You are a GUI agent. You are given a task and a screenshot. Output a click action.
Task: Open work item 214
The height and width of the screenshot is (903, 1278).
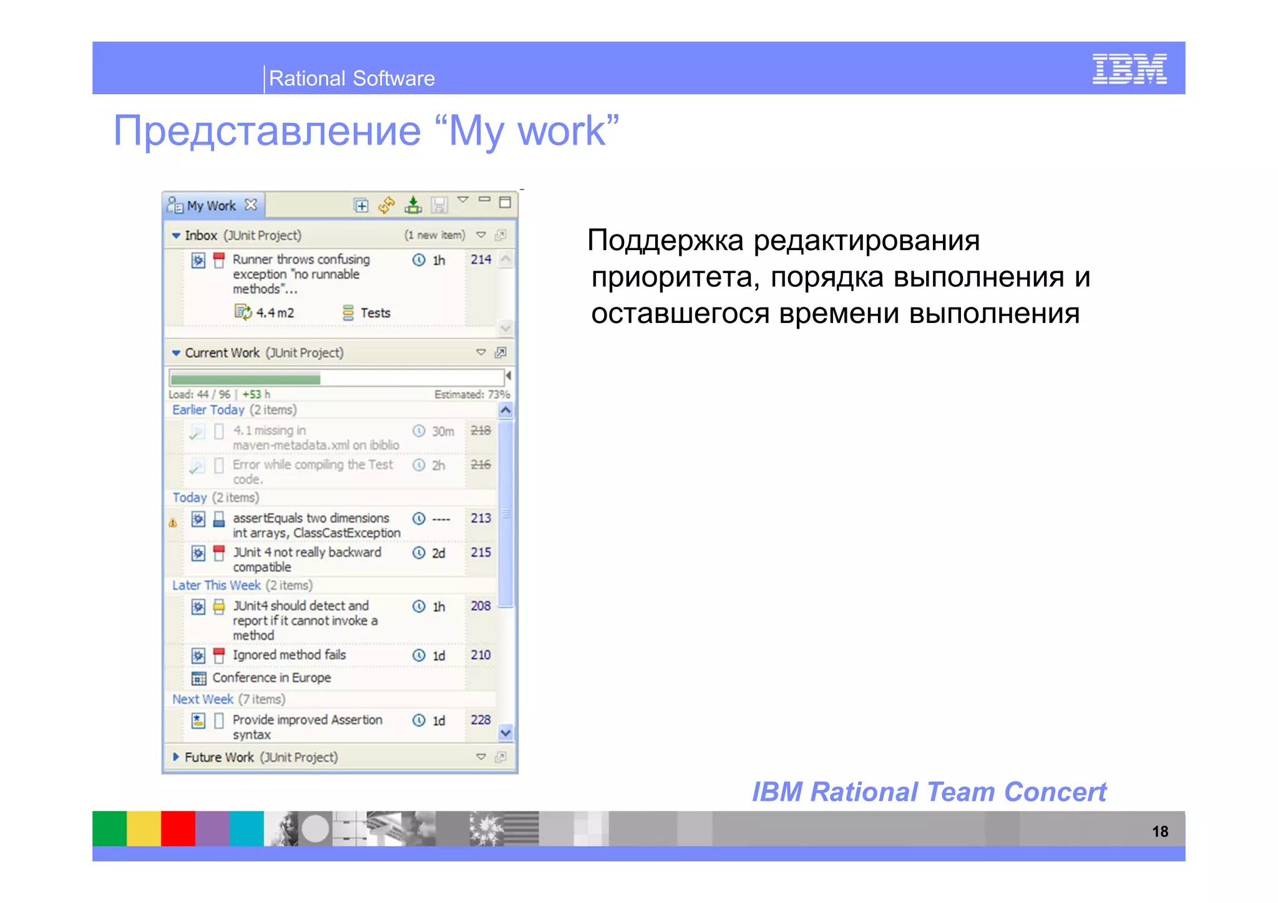click(480, 259)
